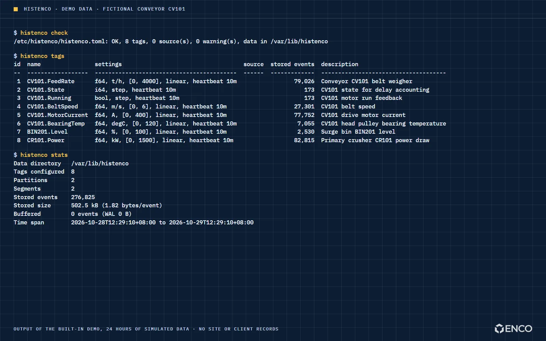
Task: Click 'CV101 motor run feedback' description
Action: 361,98
